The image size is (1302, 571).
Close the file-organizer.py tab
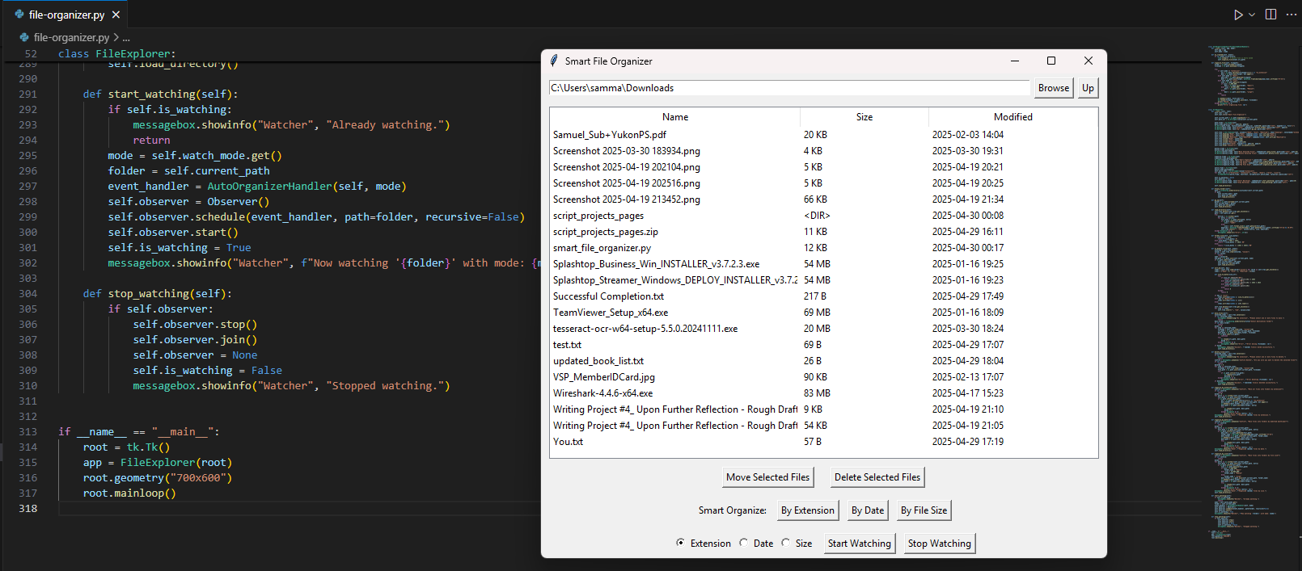116,15
